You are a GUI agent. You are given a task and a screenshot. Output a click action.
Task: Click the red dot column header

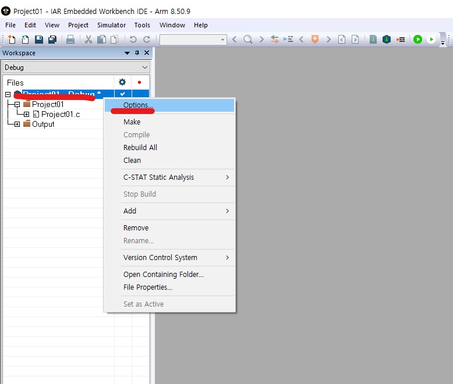140,82
